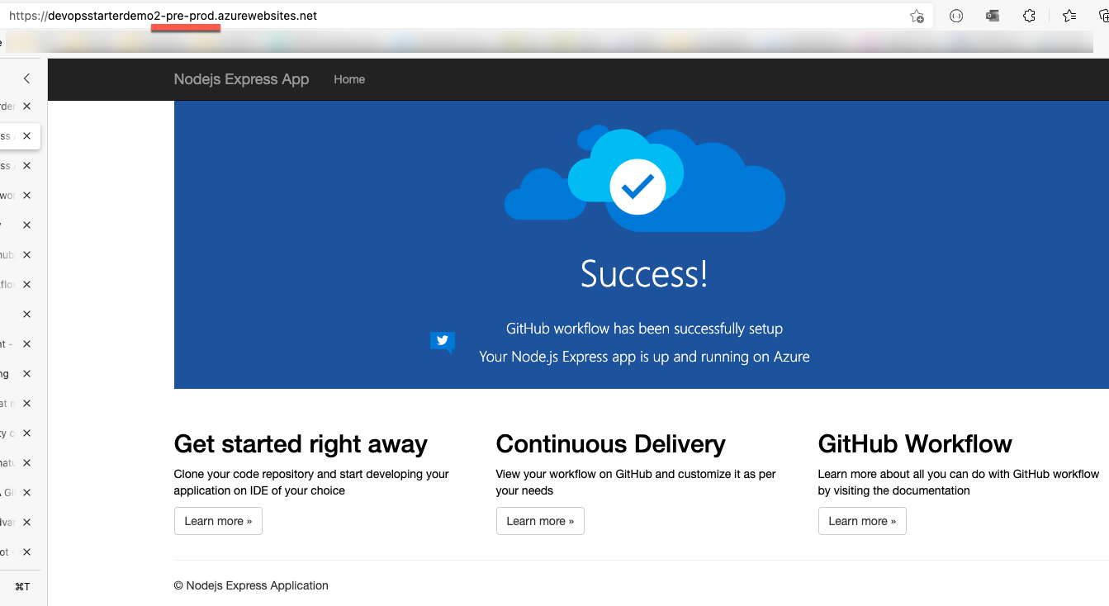Click Learn more under Get started right away
The image size is (1109, 606).
[x=218, y=521]
